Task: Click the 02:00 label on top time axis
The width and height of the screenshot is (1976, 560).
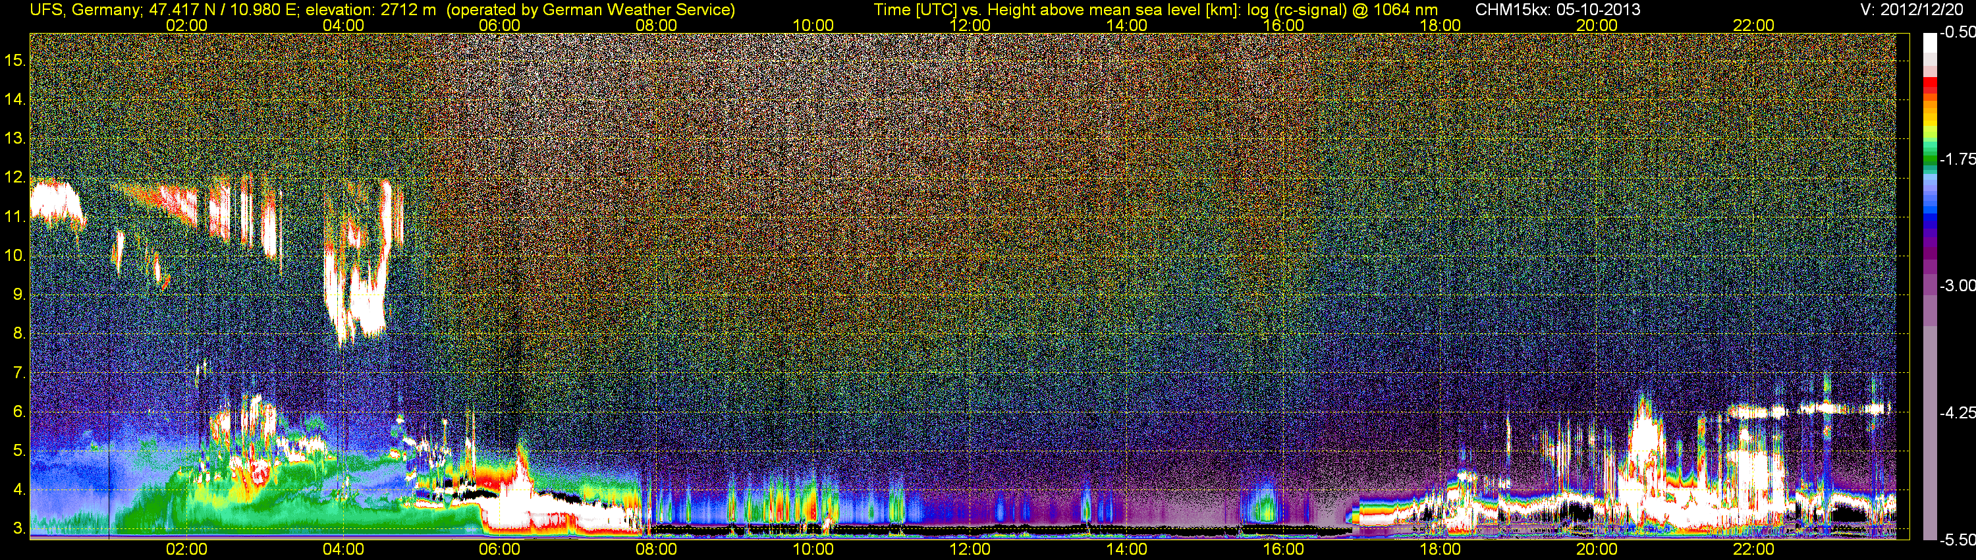Action: click(x=186, y=25)
